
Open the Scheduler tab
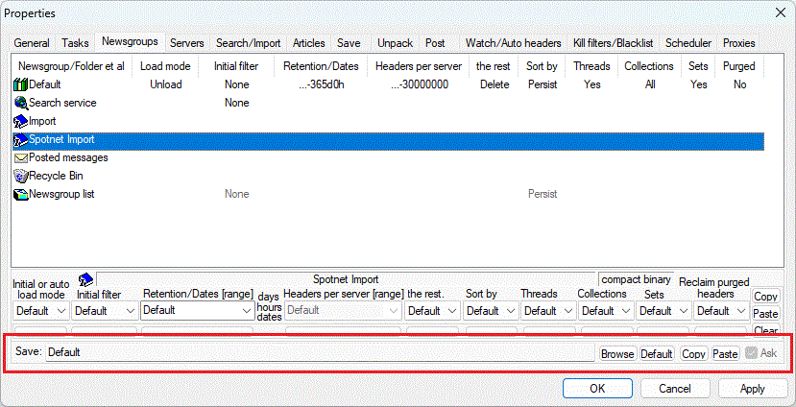click(688, 43)
